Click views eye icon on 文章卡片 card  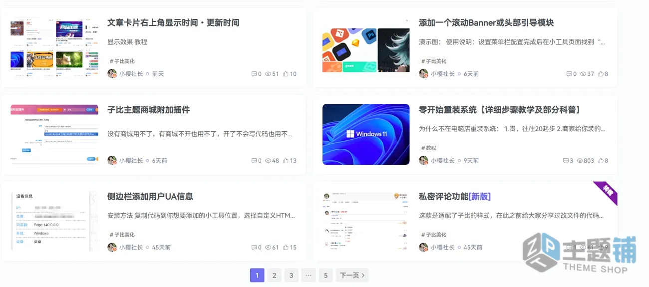coord(268,74)
